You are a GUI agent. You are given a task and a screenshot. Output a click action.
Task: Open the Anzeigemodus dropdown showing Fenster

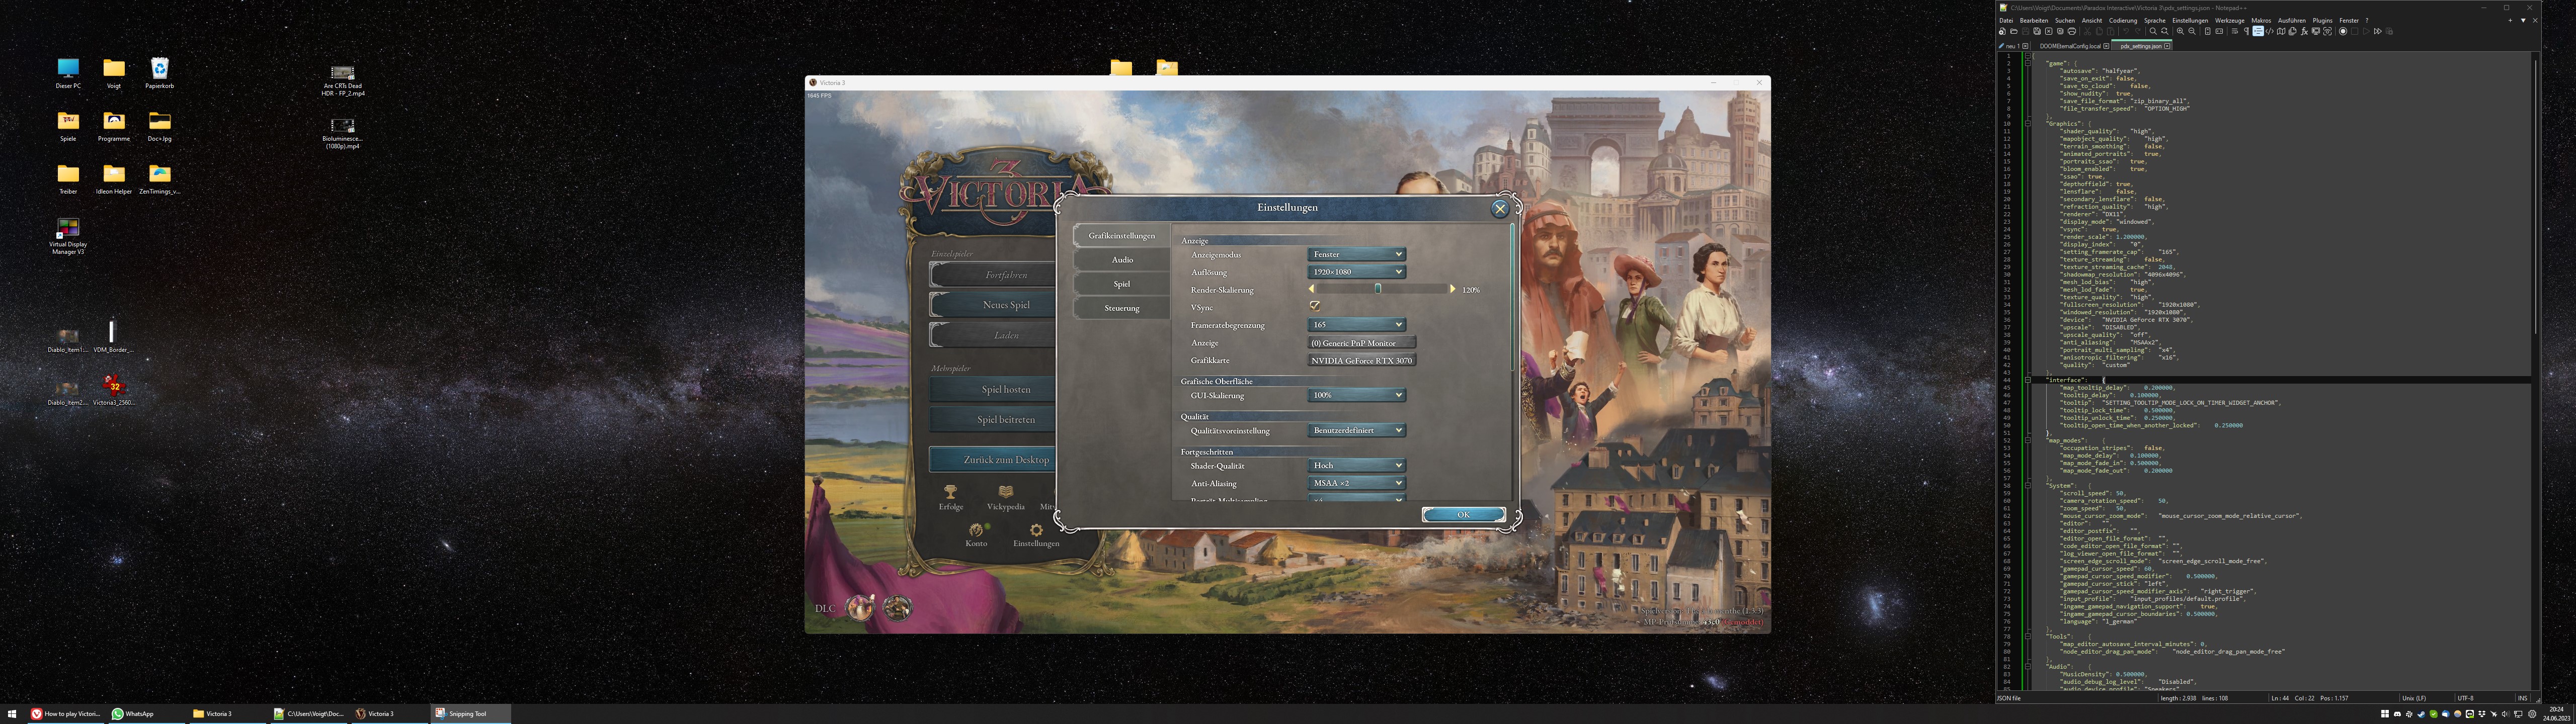tap(1356, 254)
